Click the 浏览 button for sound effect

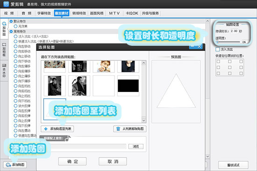136,146
